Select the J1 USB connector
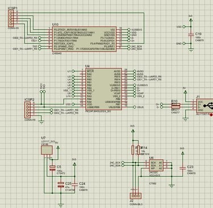213x208 pixels. [x=204, y=106]
